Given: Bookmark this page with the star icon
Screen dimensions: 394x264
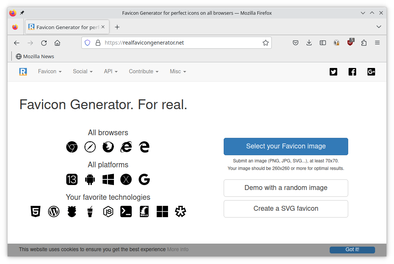Looking at the screenshot, I should pyautogui.click(x=266, y=43).
